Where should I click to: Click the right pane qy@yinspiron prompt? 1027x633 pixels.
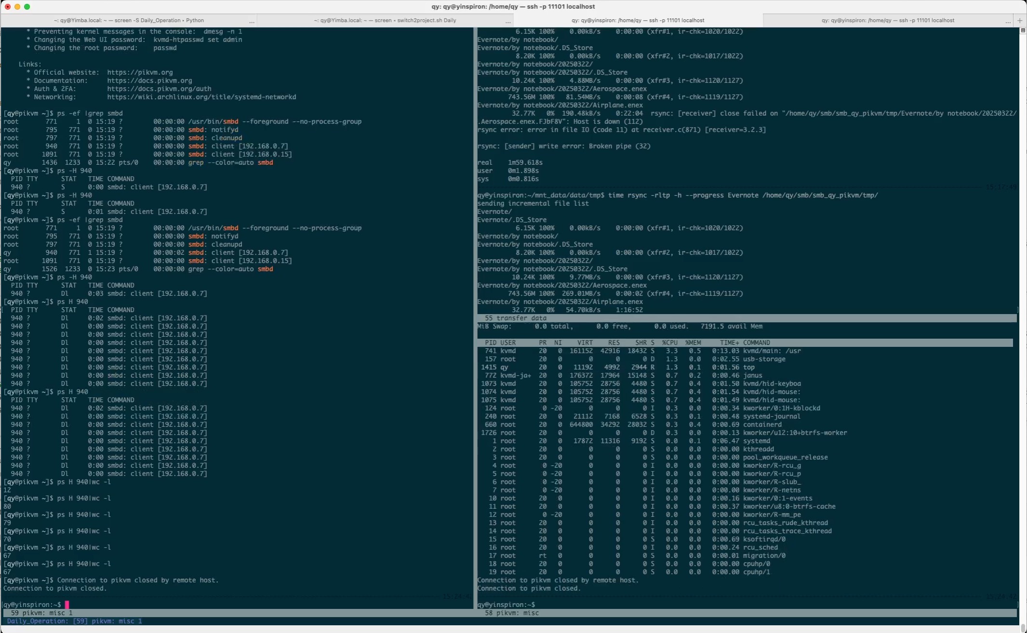[506, 605]
